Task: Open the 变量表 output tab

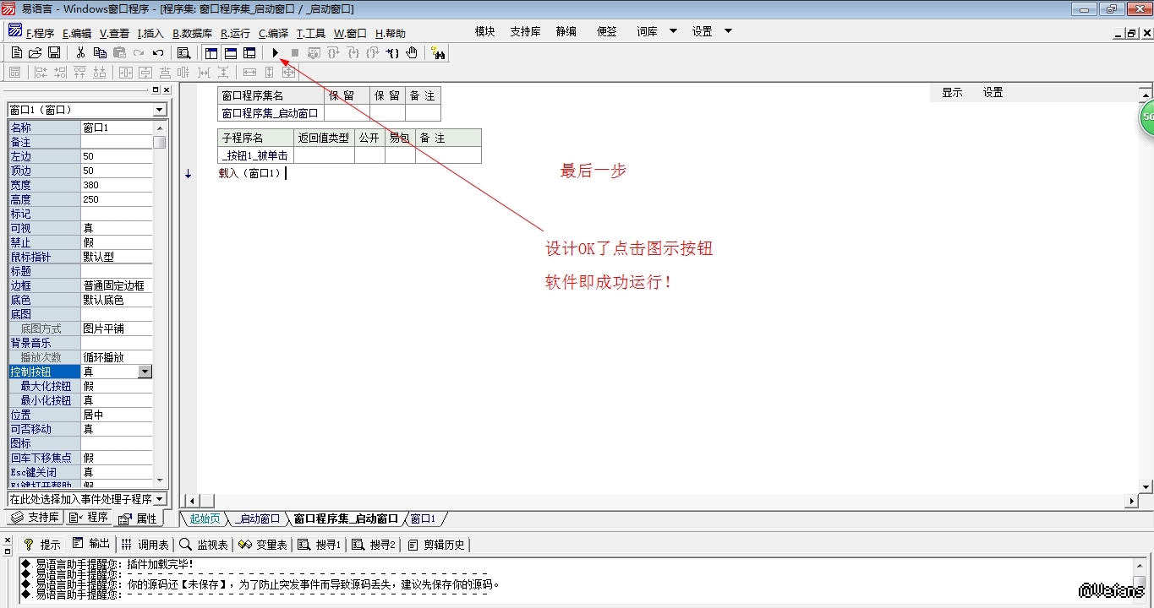Action: [262, 545]
